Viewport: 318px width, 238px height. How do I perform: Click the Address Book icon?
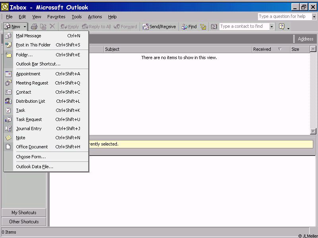[214, 27]
